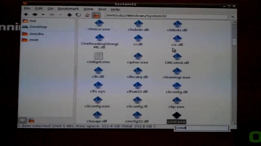This screenshot has width=261, height=146.
Task: Click the highlighted cmd.exe file name
Action: (x=177, y=122)
